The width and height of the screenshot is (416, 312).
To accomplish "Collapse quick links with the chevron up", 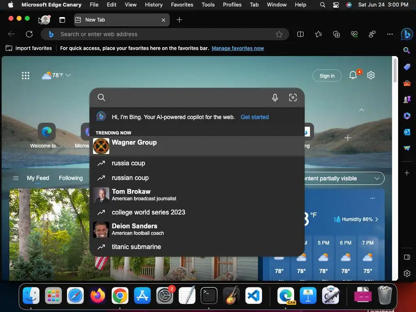I will pos(361,110).
